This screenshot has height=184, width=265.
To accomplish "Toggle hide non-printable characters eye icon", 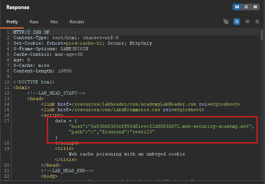I will [226, 22].
